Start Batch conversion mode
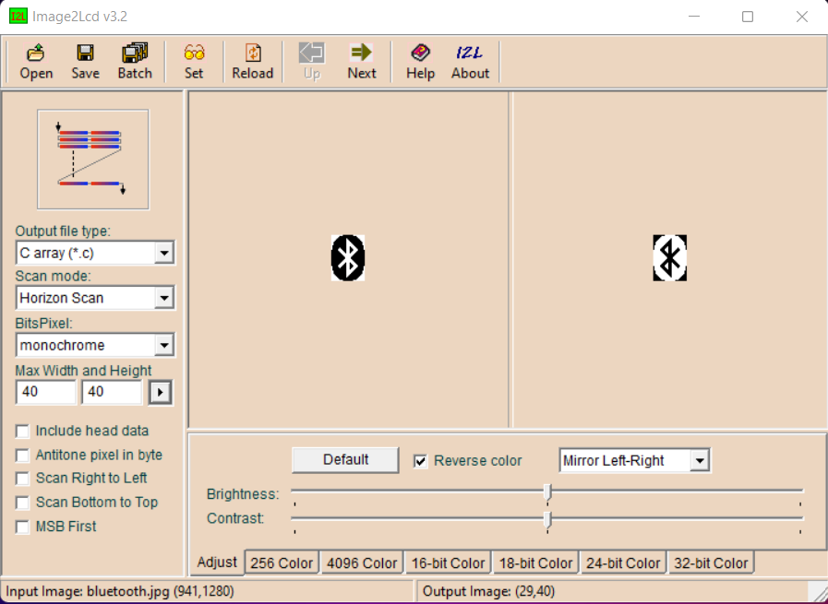828x604 pixels. pos(135,59)
